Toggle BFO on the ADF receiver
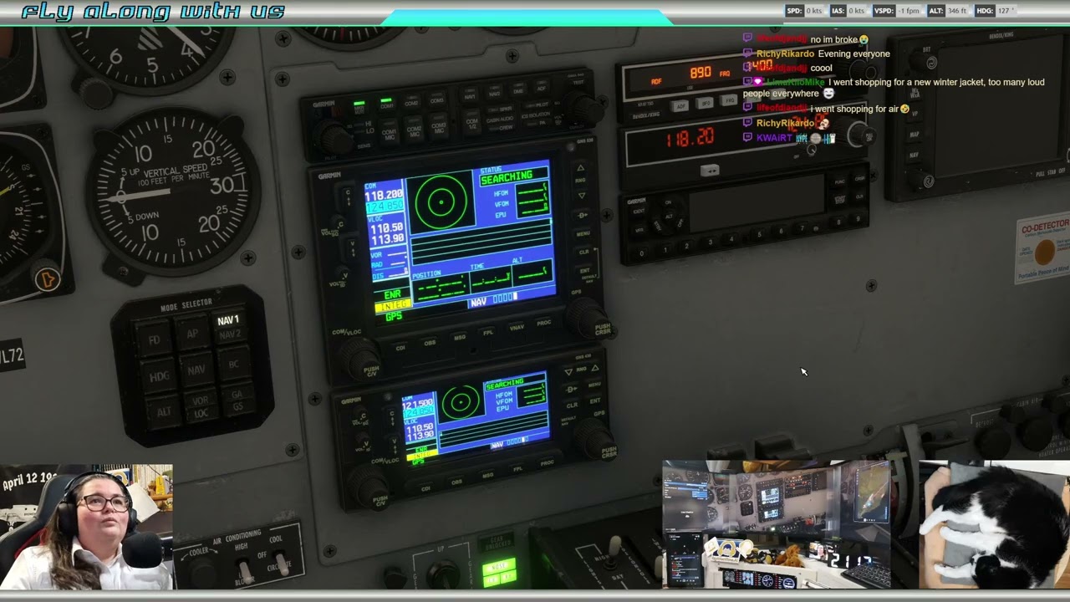The height and width of the screenshot is (602, 1070). [x=705, y=103]
